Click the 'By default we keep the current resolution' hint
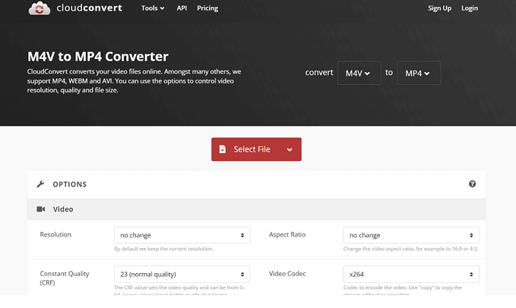The height and width of the screenshot is (308, 516). coord(164,249)
